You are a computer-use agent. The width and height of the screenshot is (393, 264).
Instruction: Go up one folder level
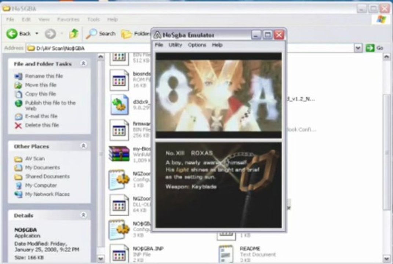pyautogui.click(x=74, y=34)
